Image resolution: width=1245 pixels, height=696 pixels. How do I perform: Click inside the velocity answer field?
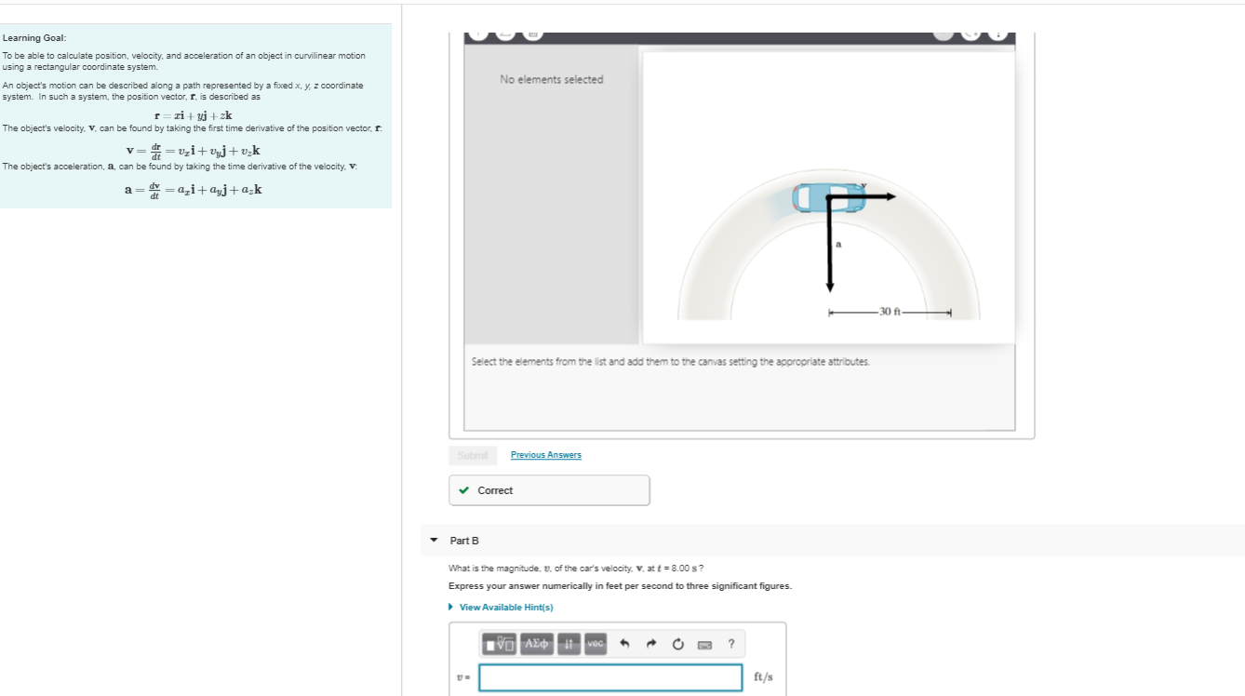[610, 676]
